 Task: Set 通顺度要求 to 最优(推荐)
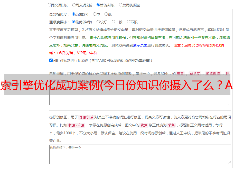pyautogui.click(x=73, y=22)
